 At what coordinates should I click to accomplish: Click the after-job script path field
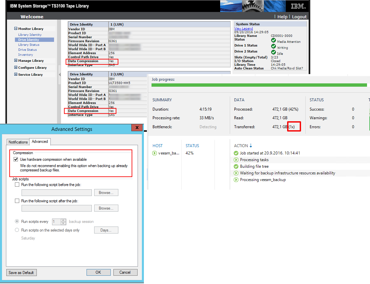(x=57, y=208)
